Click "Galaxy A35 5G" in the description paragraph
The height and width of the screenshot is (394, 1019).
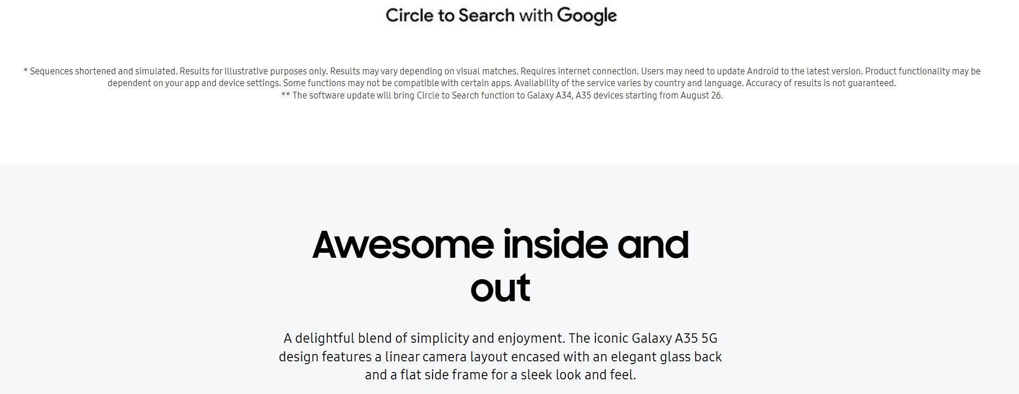(675, 338)
